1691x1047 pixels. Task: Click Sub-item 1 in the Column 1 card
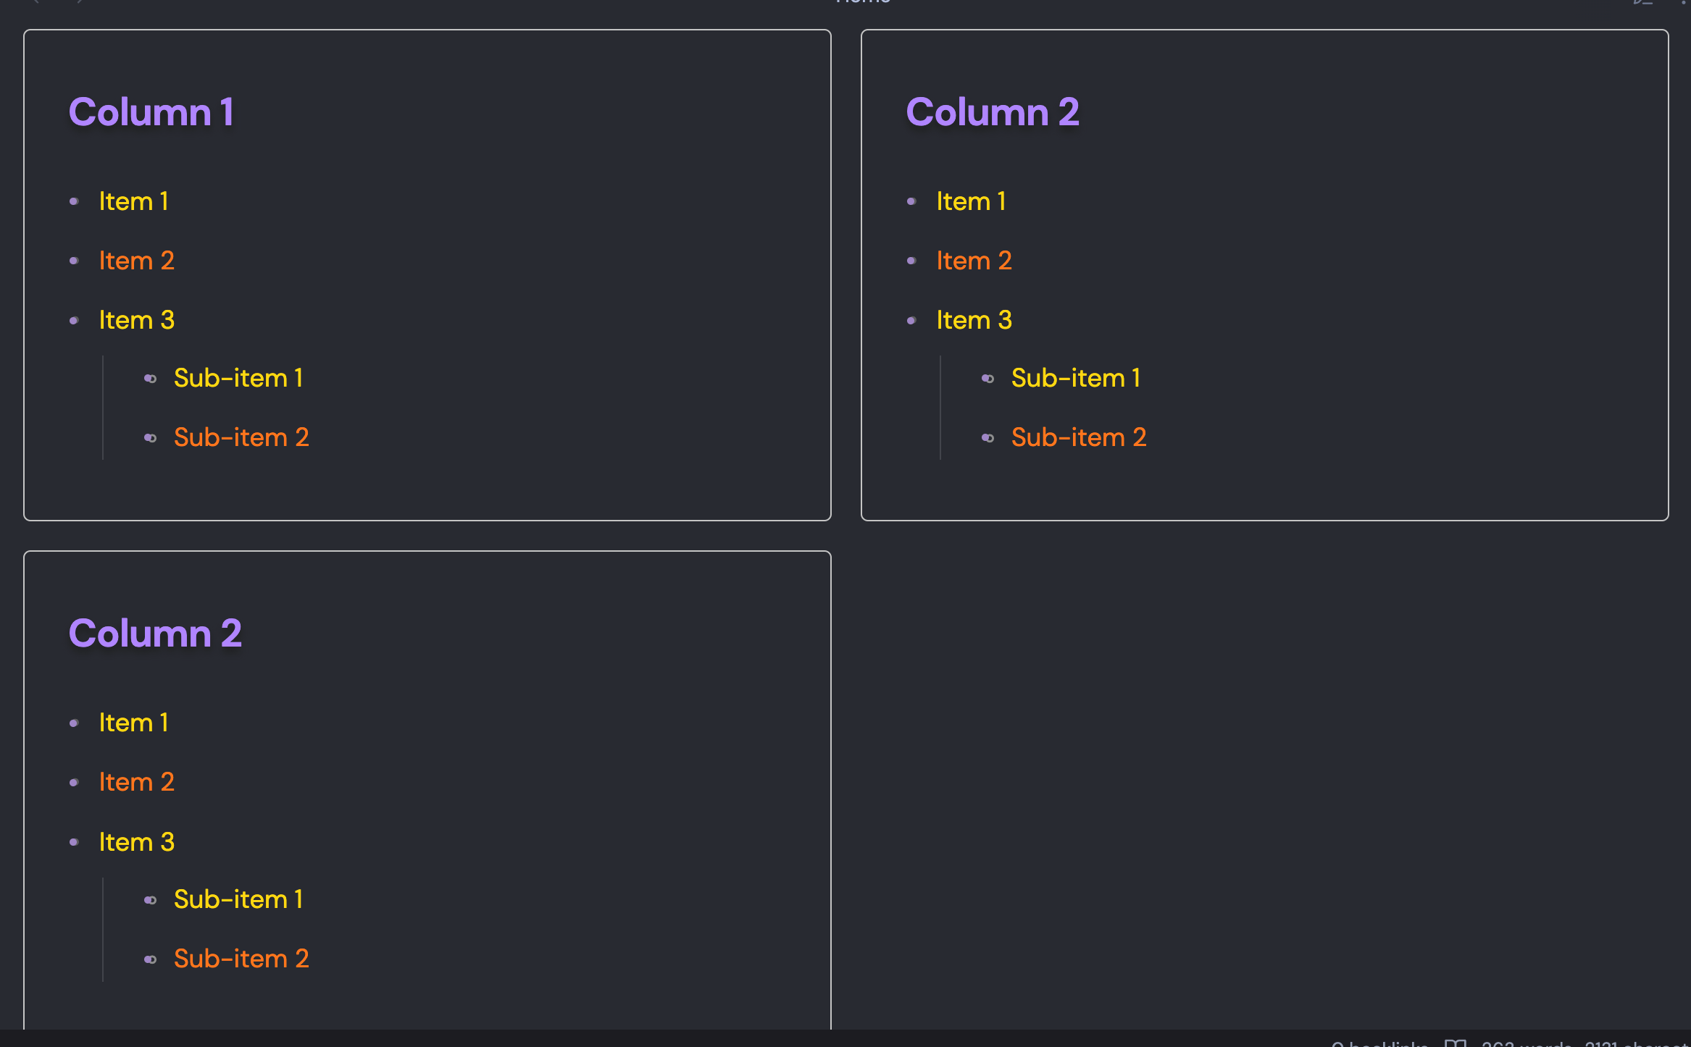pyautogui.click(x=238, y=378)
